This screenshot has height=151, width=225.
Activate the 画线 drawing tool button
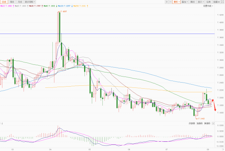pyautogui.click(x=193, y=2)
